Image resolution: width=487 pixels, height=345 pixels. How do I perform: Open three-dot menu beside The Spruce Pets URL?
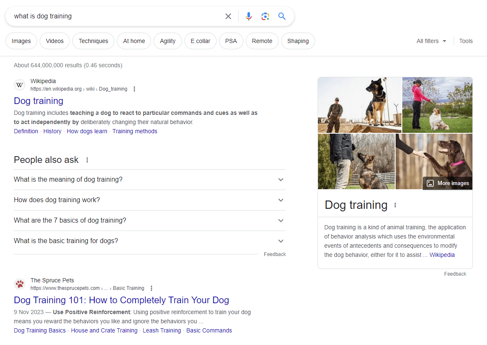click(151, 289)
